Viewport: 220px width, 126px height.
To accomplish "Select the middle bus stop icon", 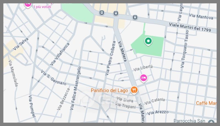I will (116, 13).
